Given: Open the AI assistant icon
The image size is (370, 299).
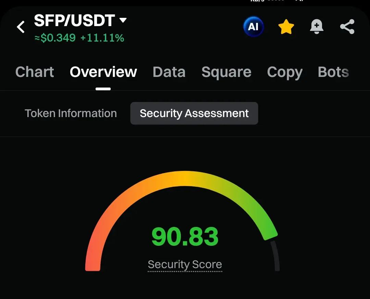Looking at the screenshot, I should 253,27.
